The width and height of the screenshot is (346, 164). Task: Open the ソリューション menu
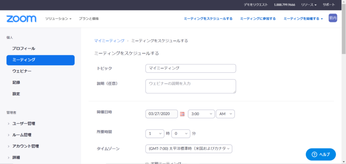(58, 19)
